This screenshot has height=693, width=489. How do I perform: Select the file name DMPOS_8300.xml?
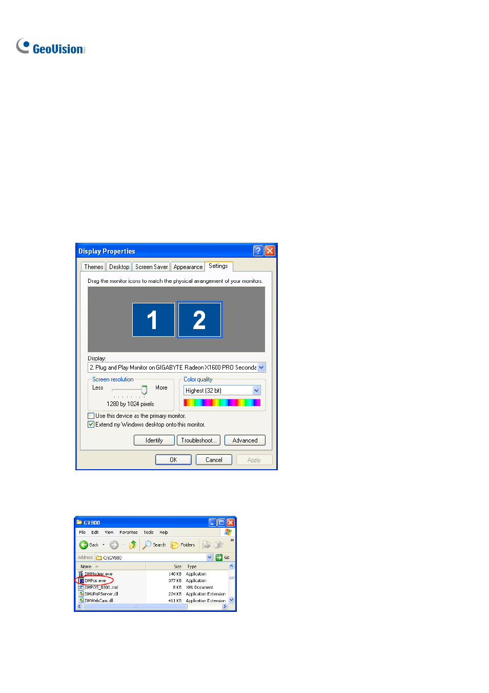click(101, 587)
